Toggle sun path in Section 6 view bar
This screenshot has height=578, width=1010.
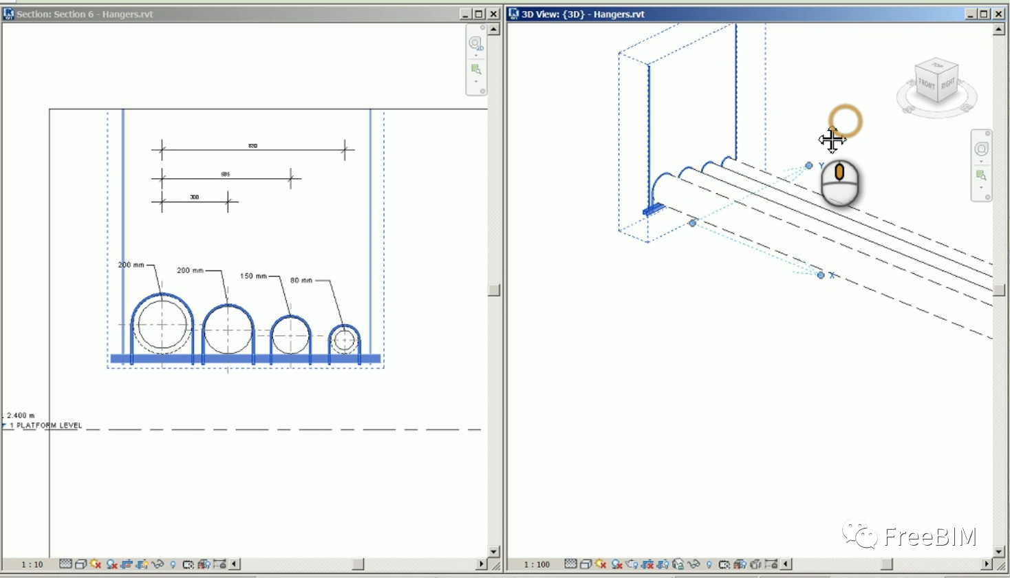[x=96, y=564]
